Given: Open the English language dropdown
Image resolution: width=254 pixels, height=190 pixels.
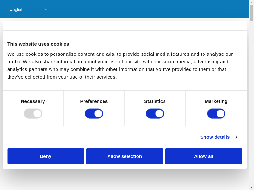Looking at the screenshot, I should [28, 9].
